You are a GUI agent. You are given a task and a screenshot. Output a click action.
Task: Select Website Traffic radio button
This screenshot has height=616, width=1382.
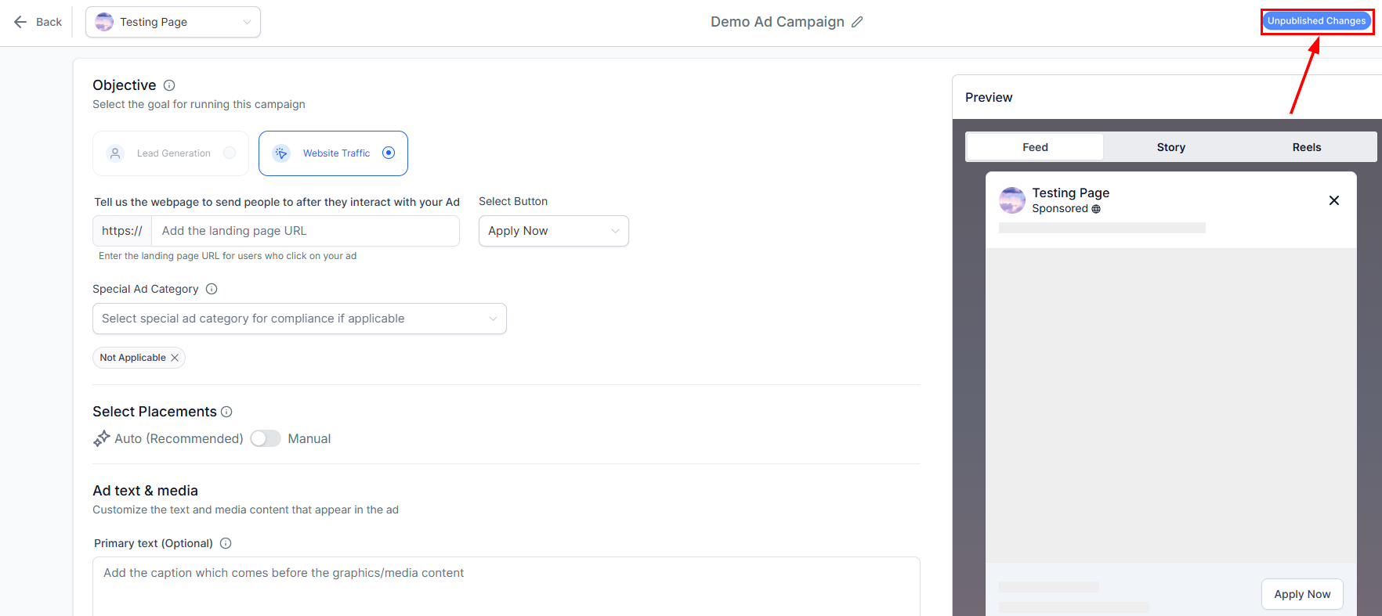click(x=389, y=153)
